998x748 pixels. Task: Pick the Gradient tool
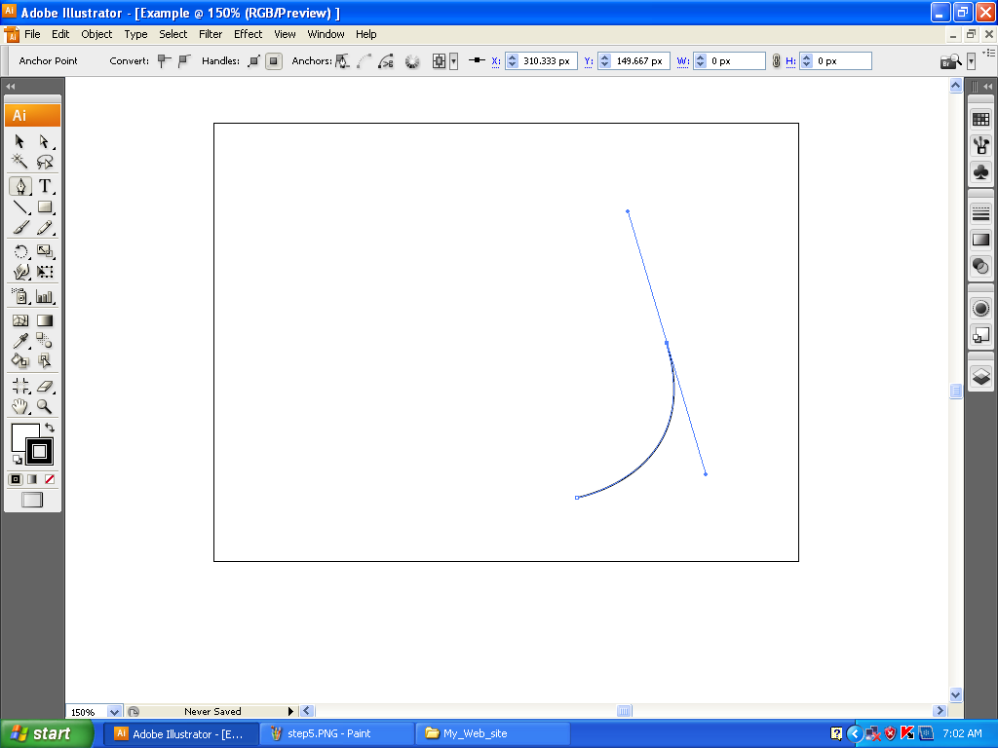click(x=44, y=320)
